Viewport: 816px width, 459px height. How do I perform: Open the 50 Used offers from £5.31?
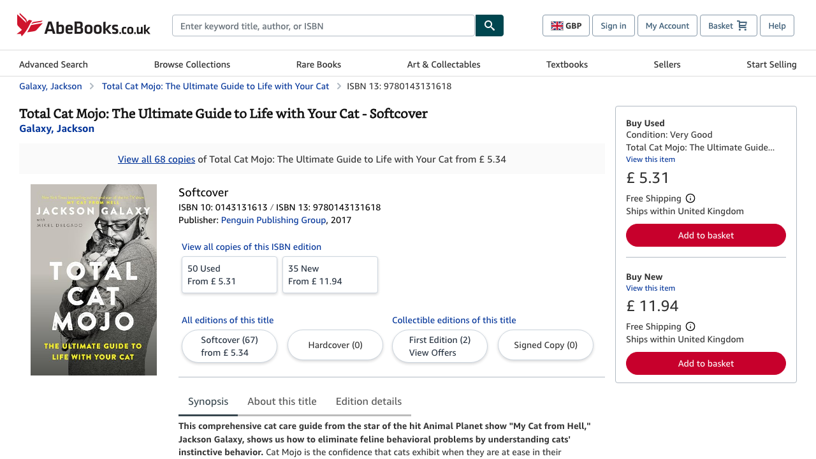point(229,275)
